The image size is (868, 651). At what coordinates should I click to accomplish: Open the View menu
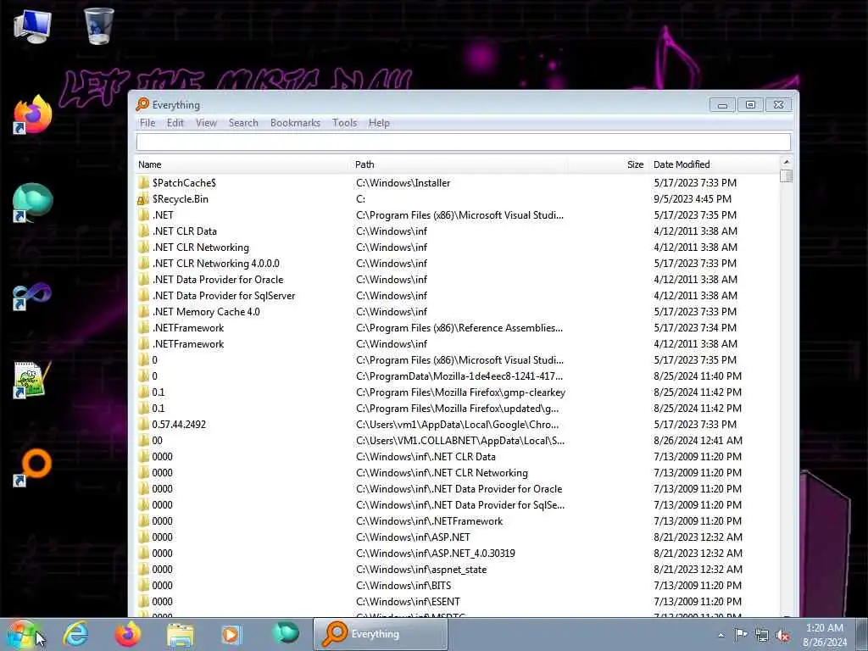(206, 123)
